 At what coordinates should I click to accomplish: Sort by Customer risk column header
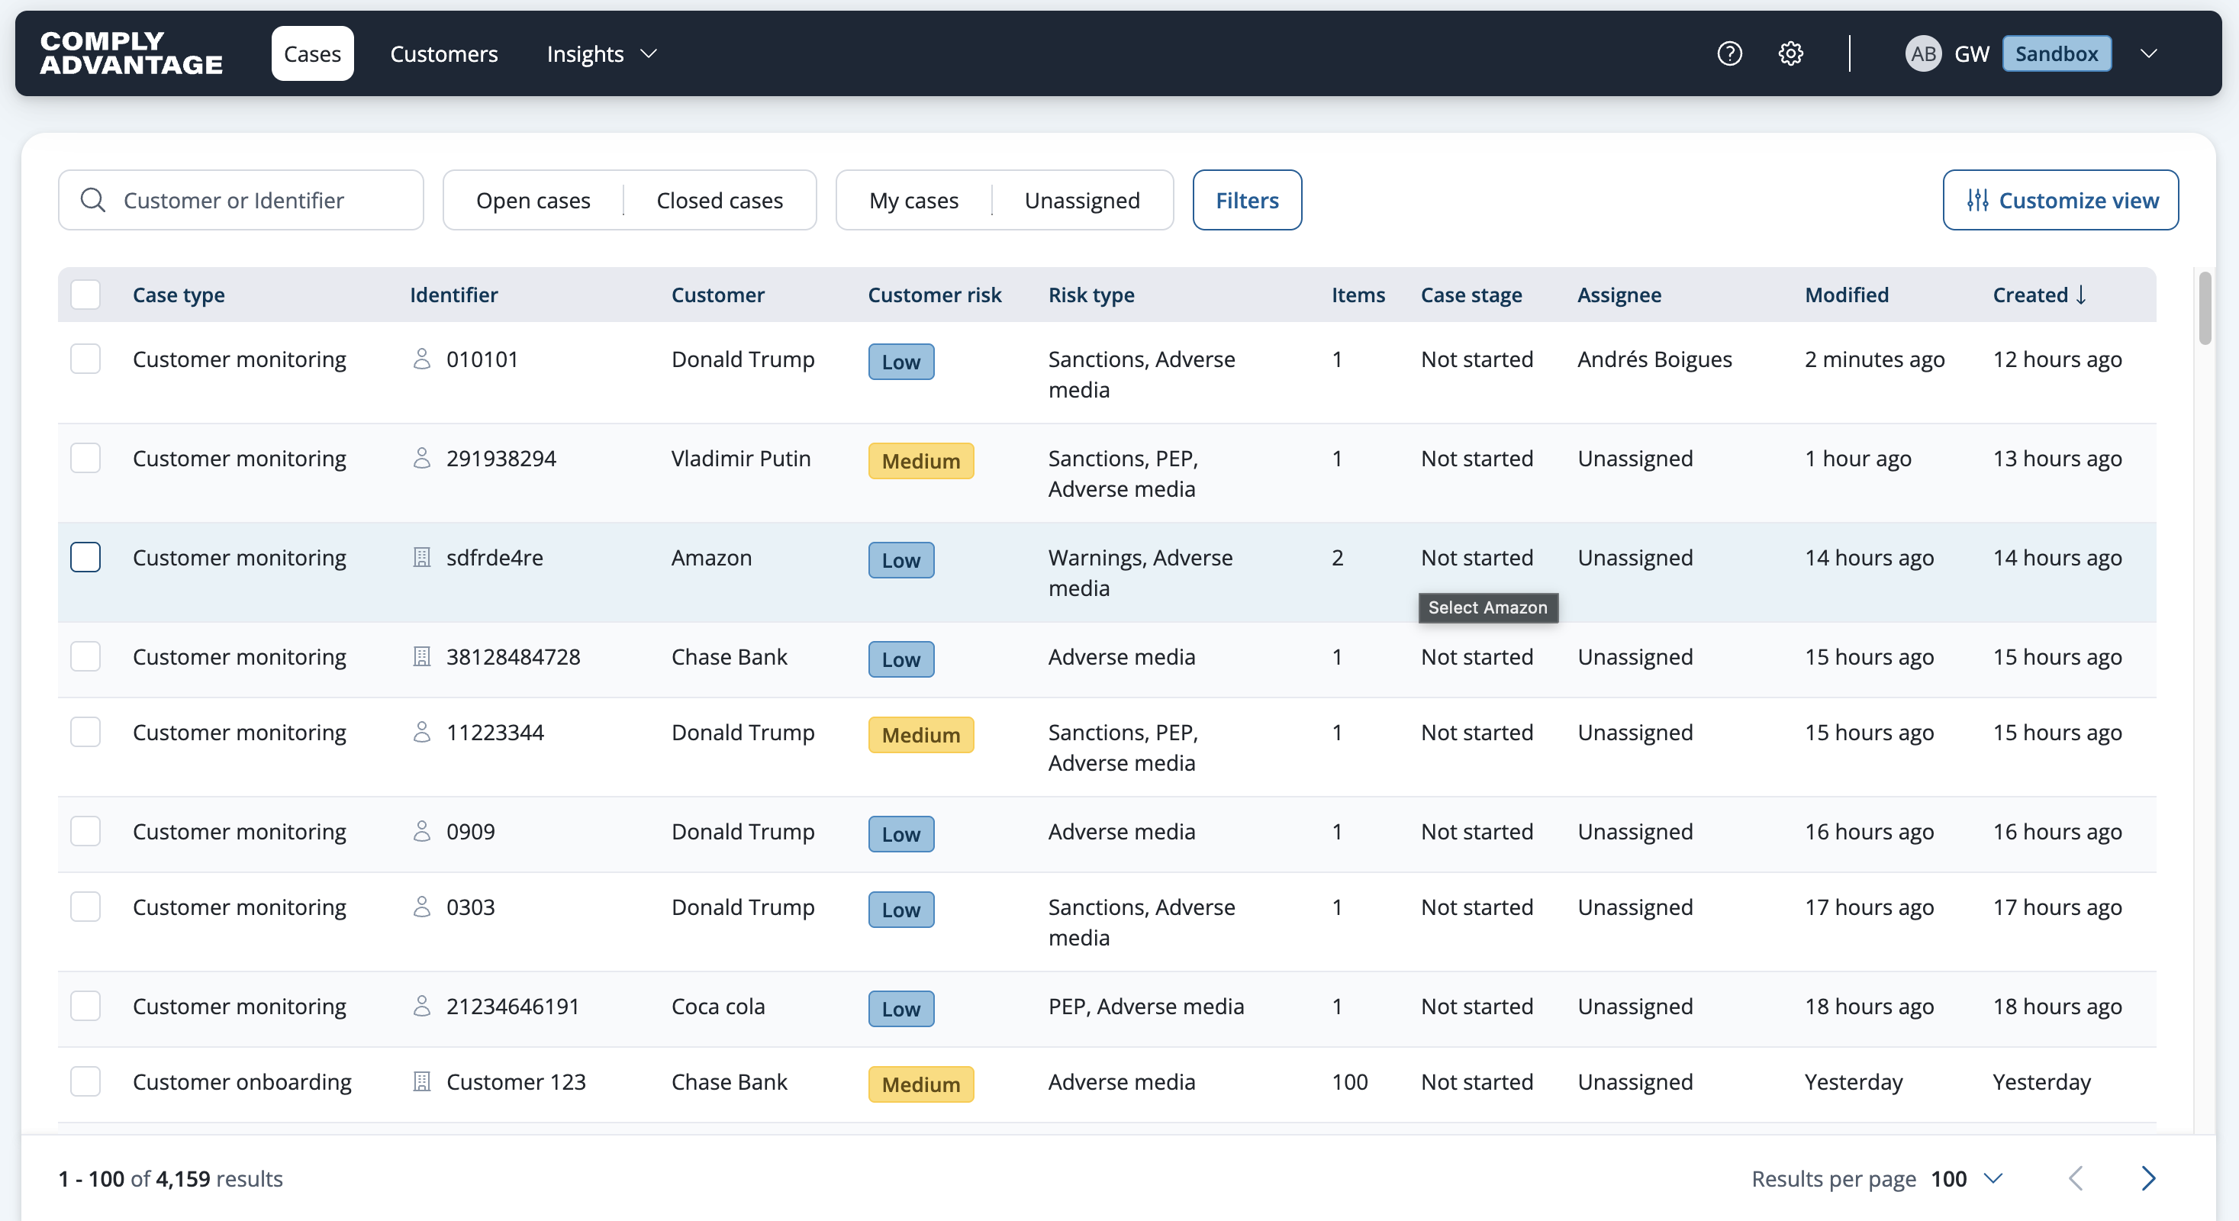(x=934, y=295)
